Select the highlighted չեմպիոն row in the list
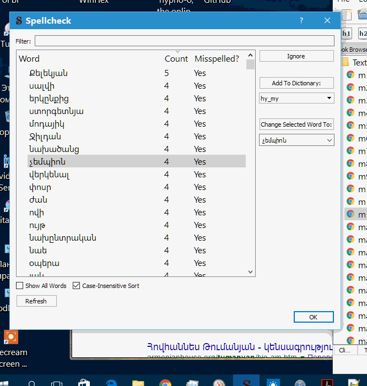 137,161
